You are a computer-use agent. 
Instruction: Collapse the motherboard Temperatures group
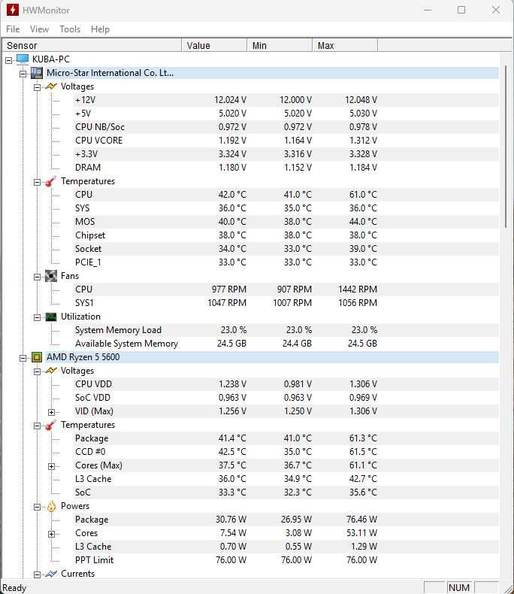point(37,182)
